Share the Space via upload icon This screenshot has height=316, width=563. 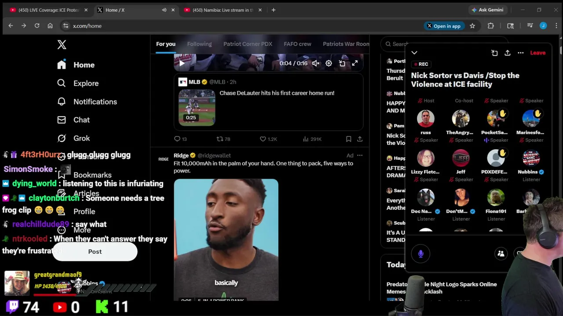click(508, 53)
